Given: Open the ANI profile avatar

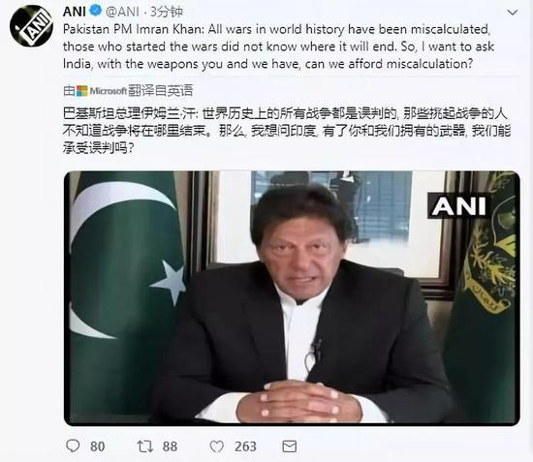Looking at the screenshot, I should (x=31, y=26).
